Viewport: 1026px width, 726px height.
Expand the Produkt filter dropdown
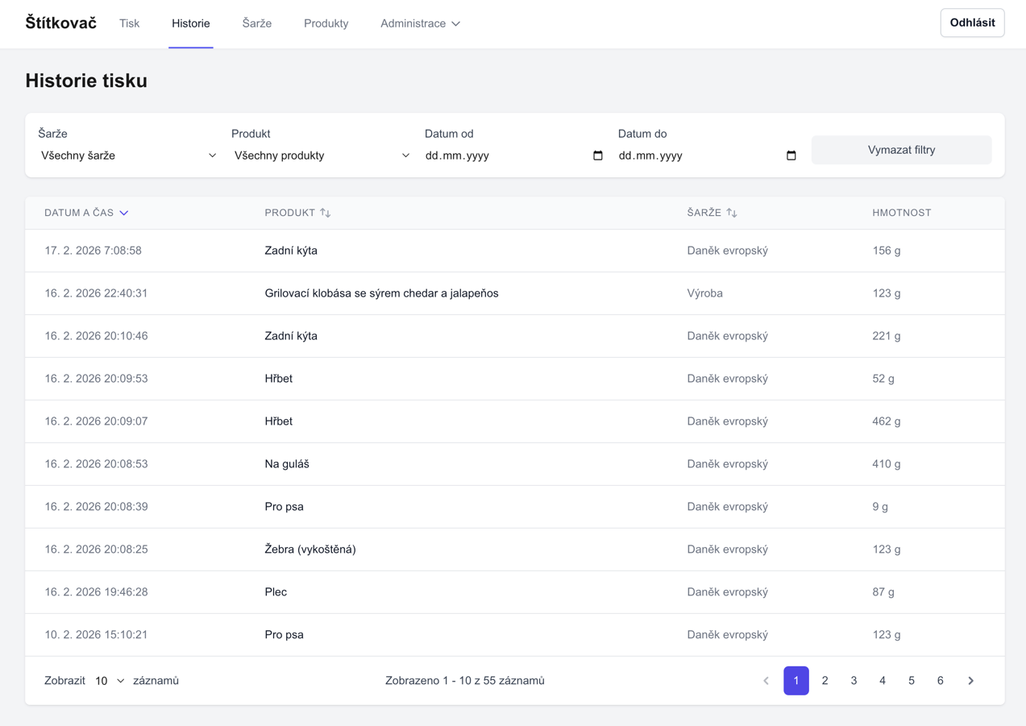click(x=322, y=156)
